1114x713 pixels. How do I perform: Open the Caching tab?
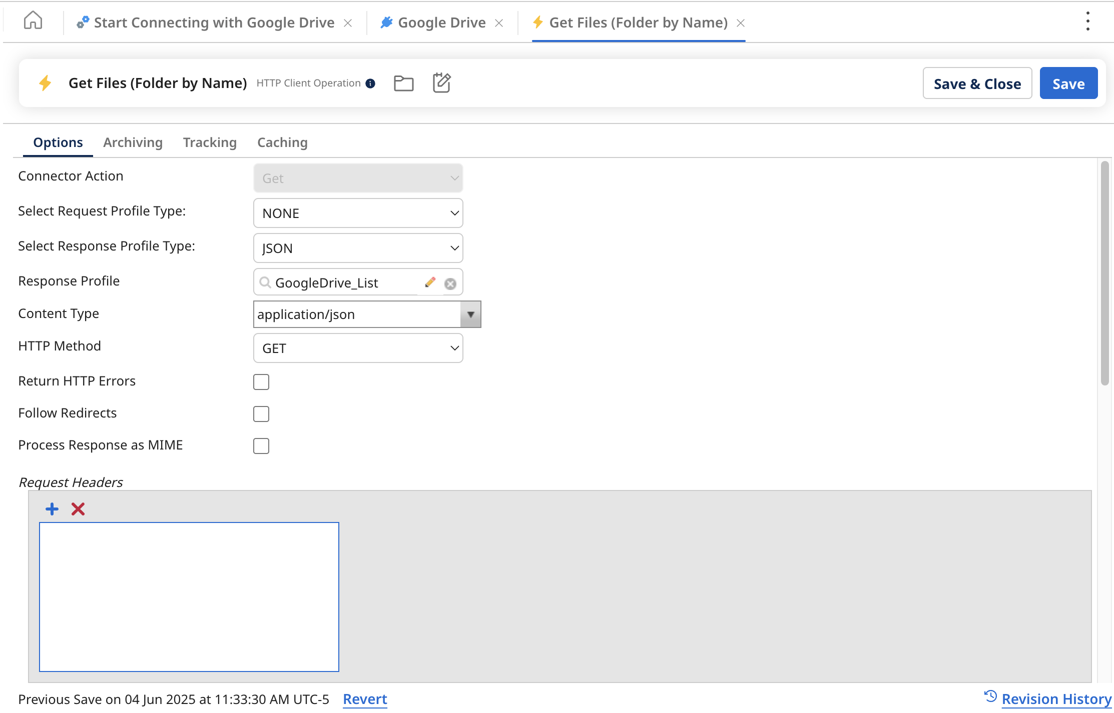coord(282,142)
